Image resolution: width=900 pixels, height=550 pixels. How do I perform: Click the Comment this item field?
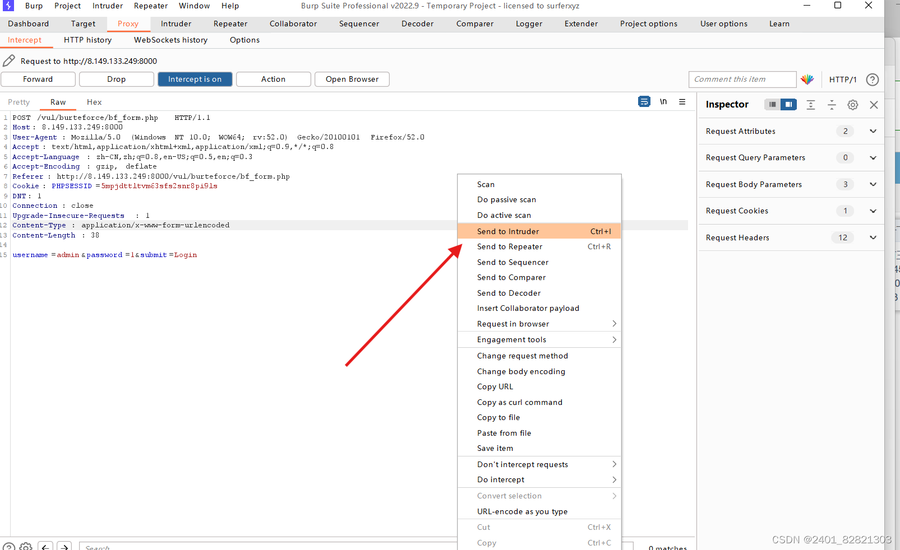point(742,80)
